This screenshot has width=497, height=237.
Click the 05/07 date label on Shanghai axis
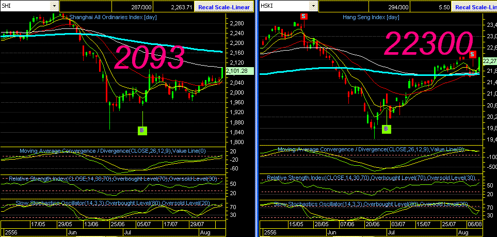(143, 224)
